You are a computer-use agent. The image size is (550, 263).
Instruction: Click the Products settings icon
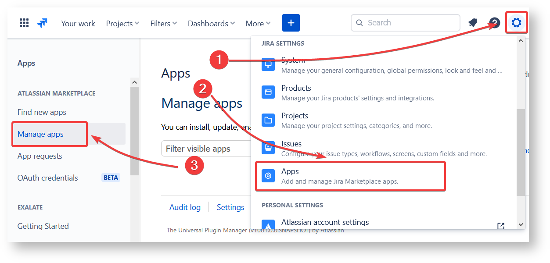coord(268,92)
